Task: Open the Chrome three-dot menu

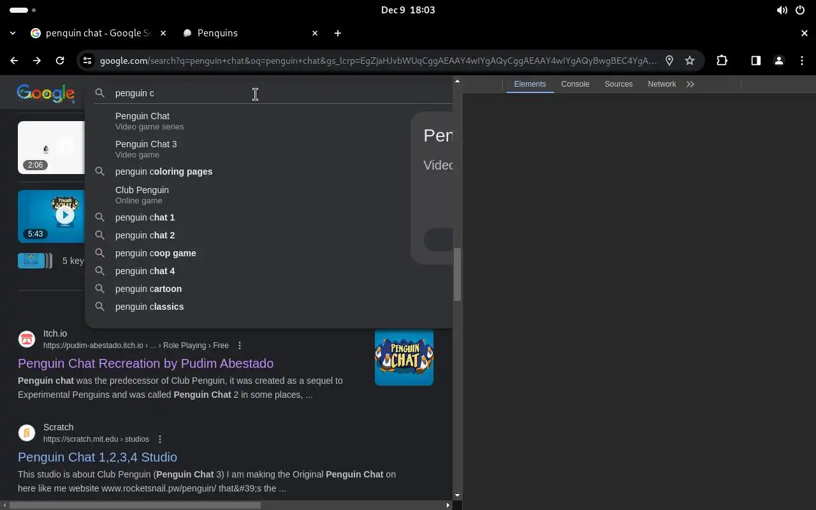Action: tap(802, 61)
